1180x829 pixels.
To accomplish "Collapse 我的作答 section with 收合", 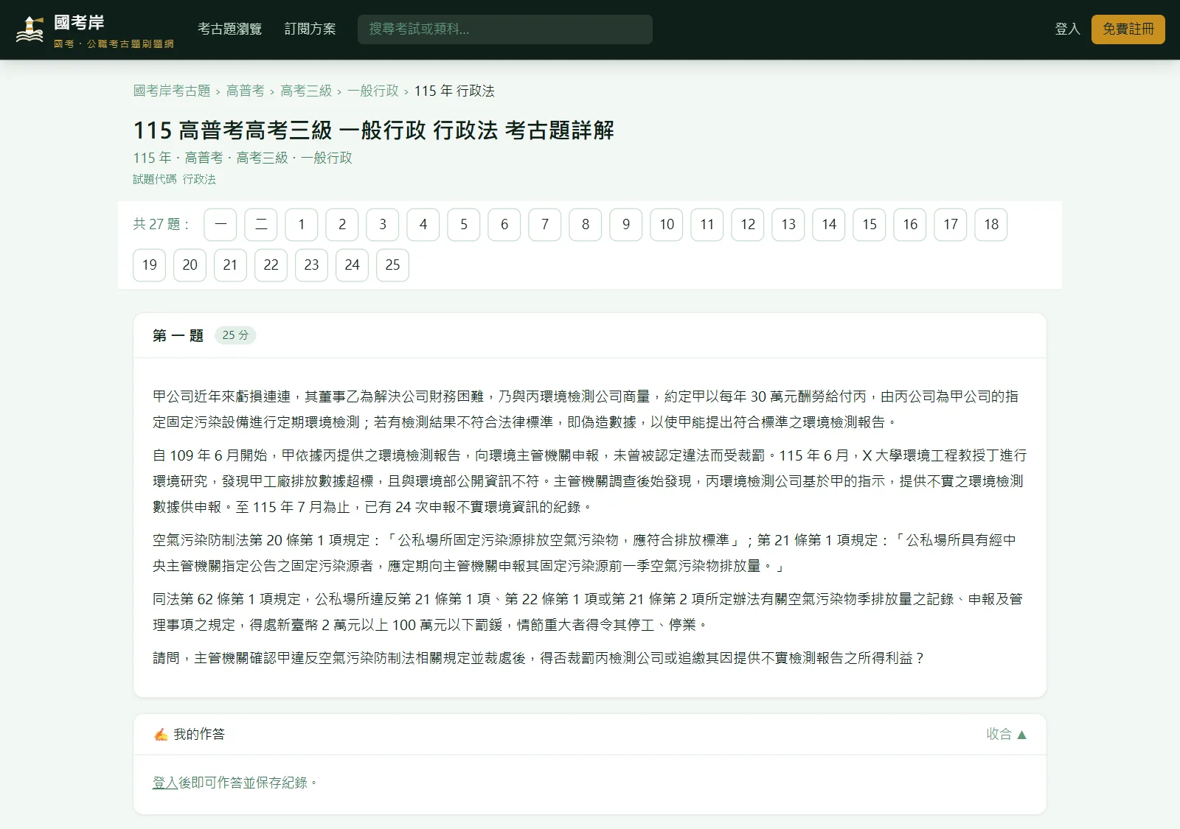I will pos(1007,734).
